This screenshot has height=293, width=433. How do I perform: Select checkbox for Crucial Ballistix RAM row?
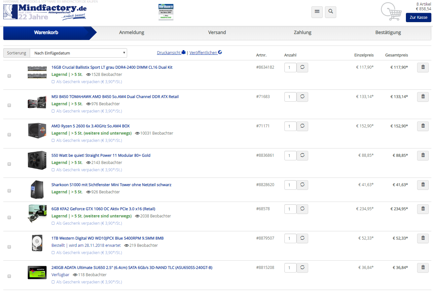9,76
